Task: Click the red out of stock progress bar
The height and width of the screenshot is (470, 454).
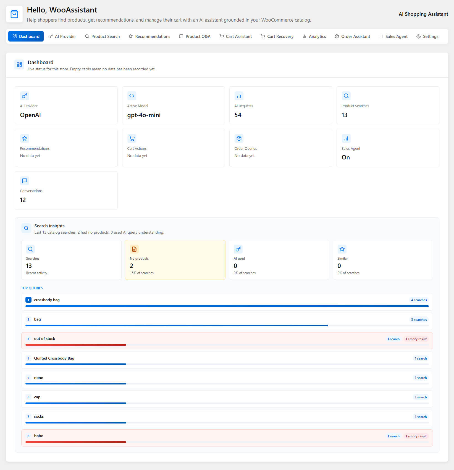Action: click(76, 345)
